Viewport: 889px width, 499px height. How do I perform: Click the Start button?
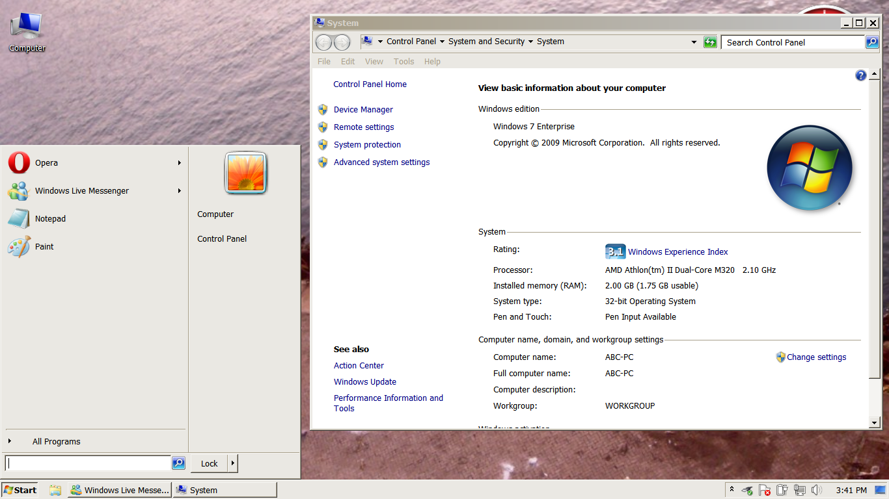[20, 490]
